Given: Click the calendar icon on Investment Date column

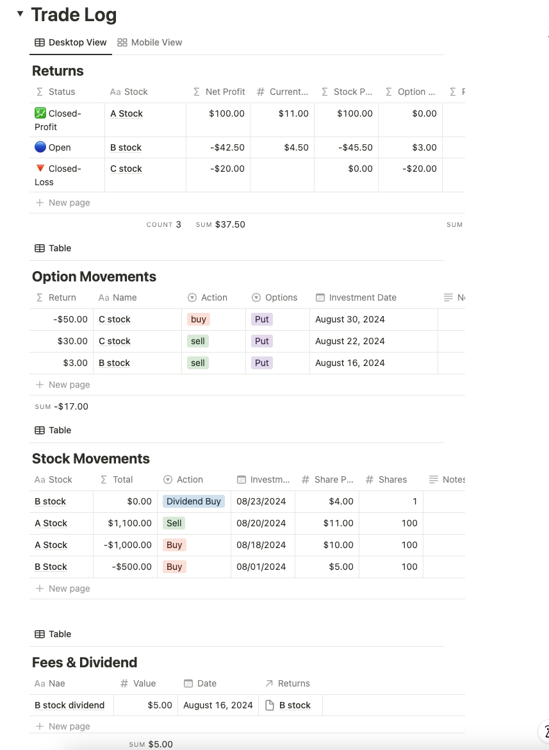Looking at the screenshot, I should click(320, 297).
